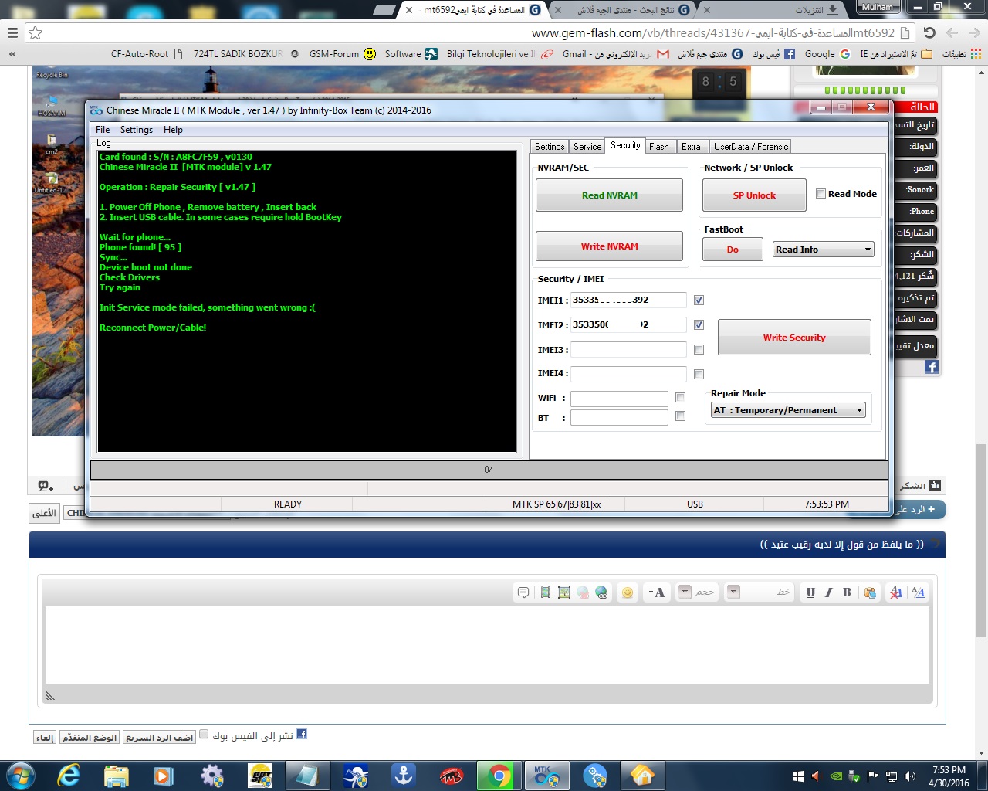Click the remove link globe icon

click(x=583, y=592)
